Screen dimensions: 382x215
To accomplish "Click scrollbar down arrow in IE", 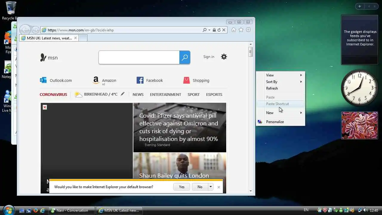I will point(251,191).
